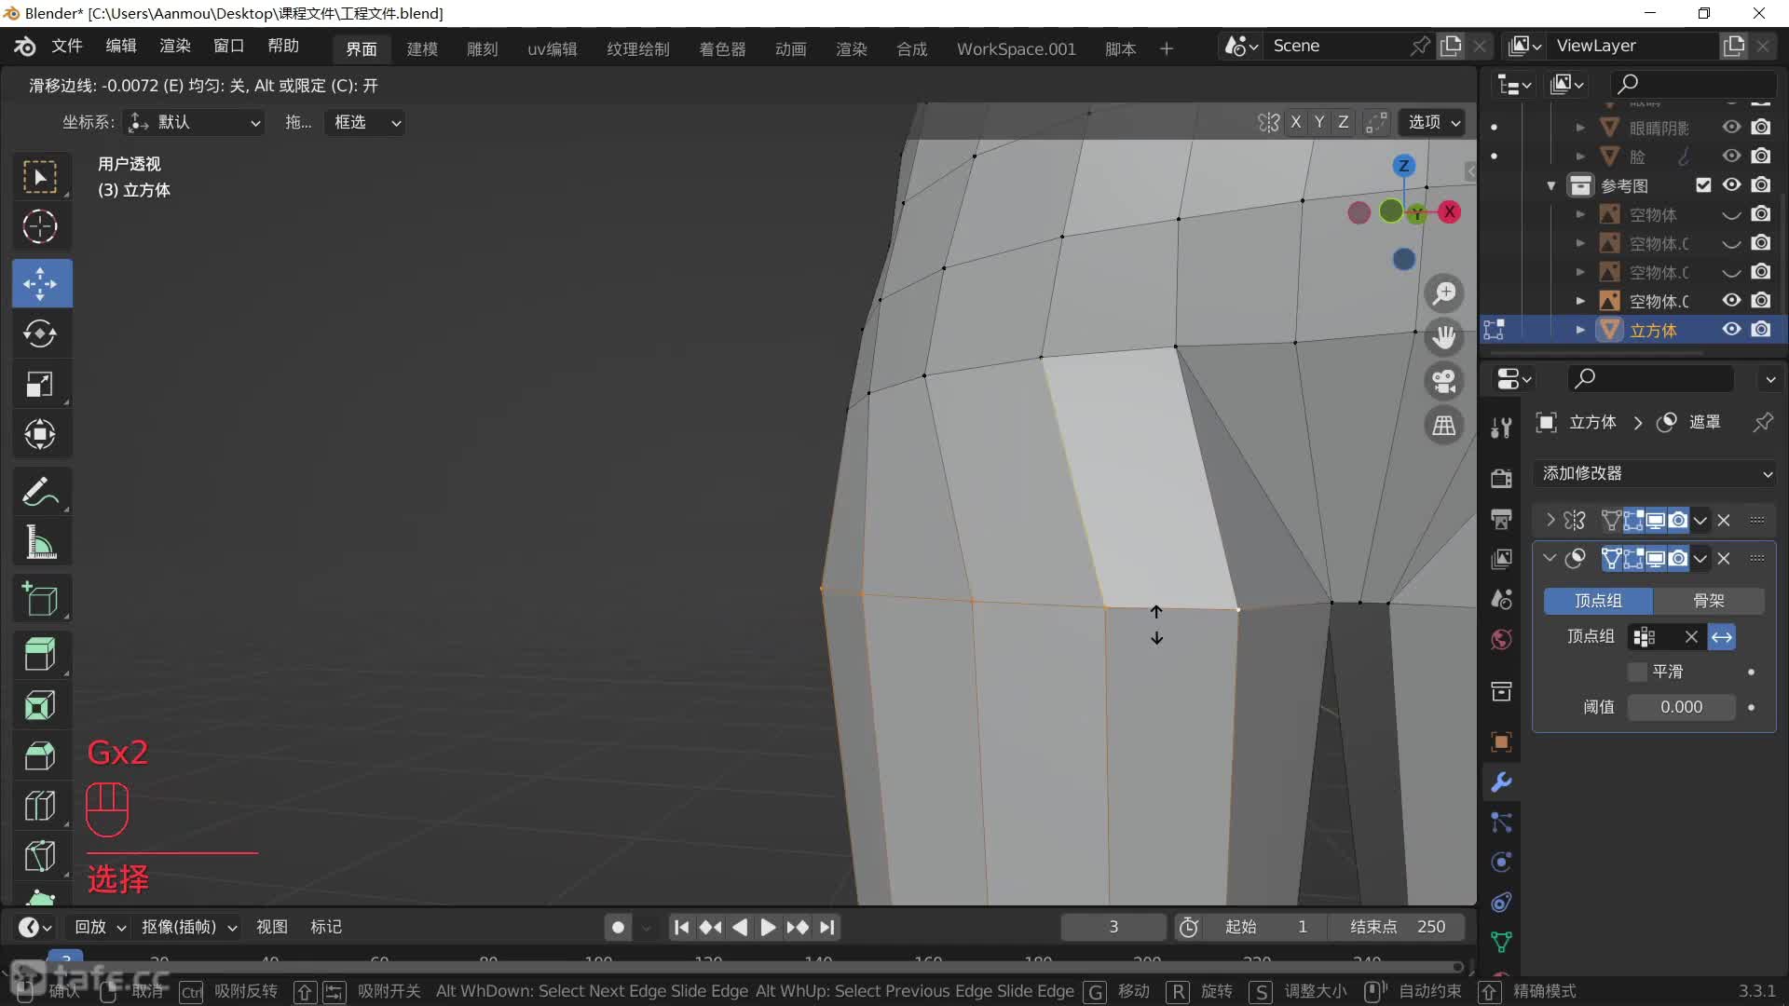Toggle mirror Y axis button
Viewport: 1789px width, 1006px height.
click(1319, 122)
